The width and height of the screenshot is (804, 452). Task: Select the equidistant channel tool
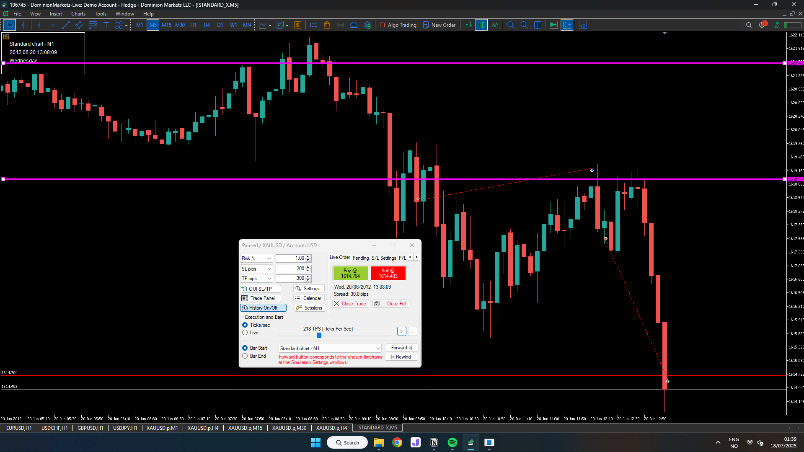coord(79,25)
